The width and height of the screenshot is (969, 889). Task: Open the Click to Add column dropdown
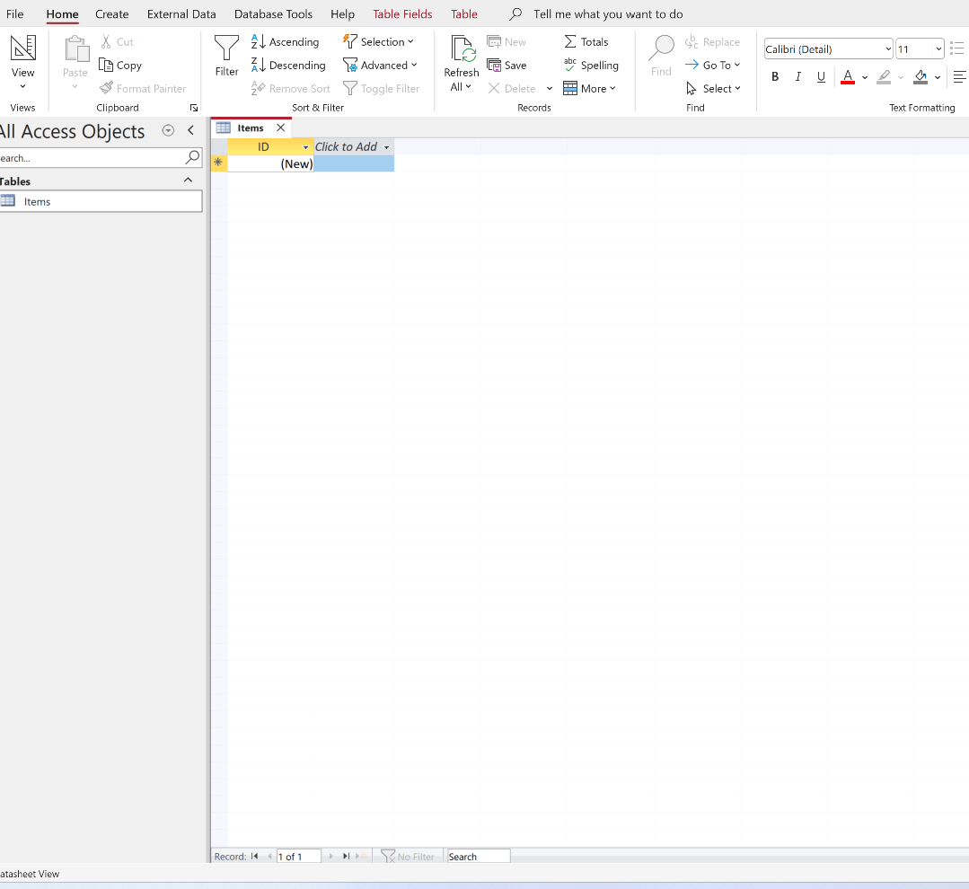click(x=386, y=146)
